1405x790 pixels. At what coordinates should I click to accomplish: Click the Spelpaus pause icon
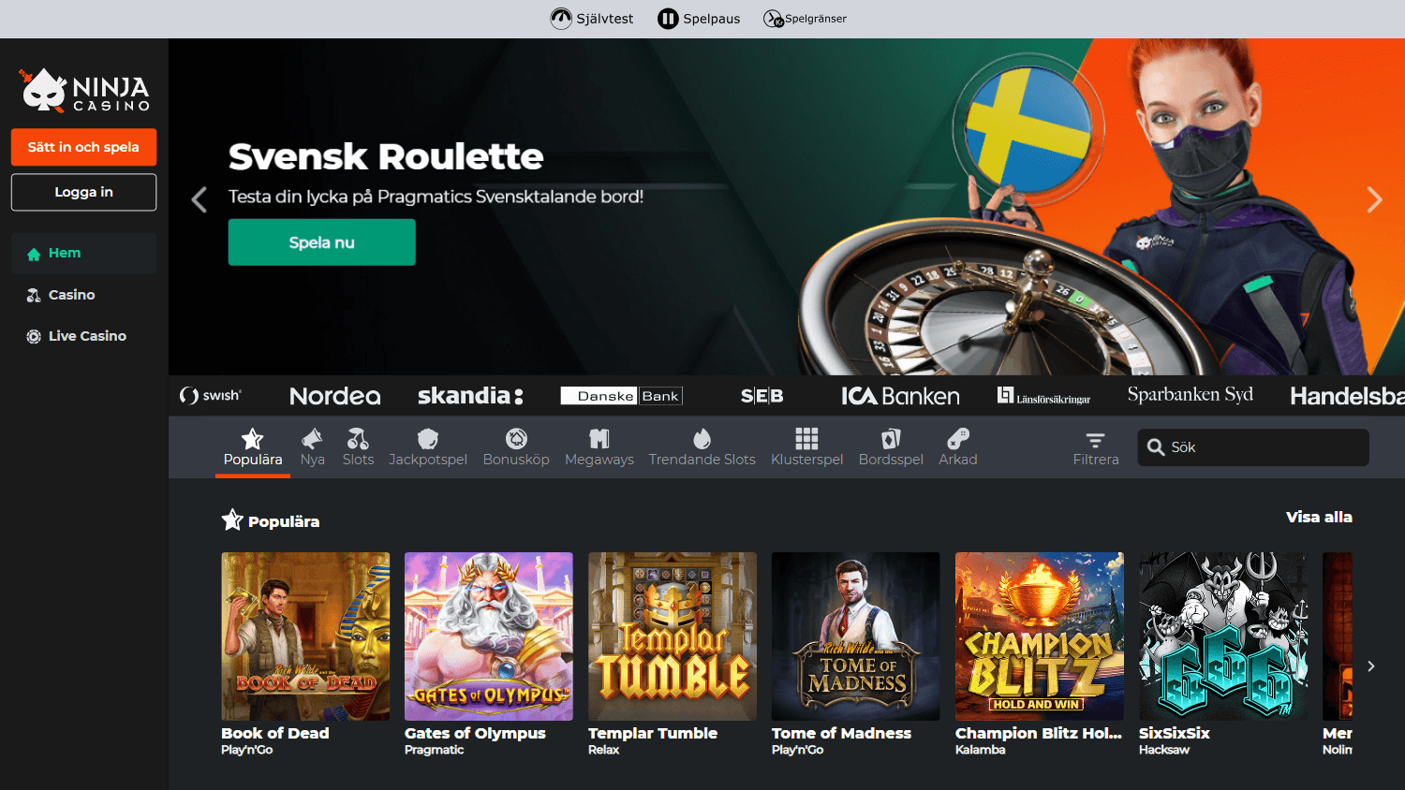tap(668, 19)
